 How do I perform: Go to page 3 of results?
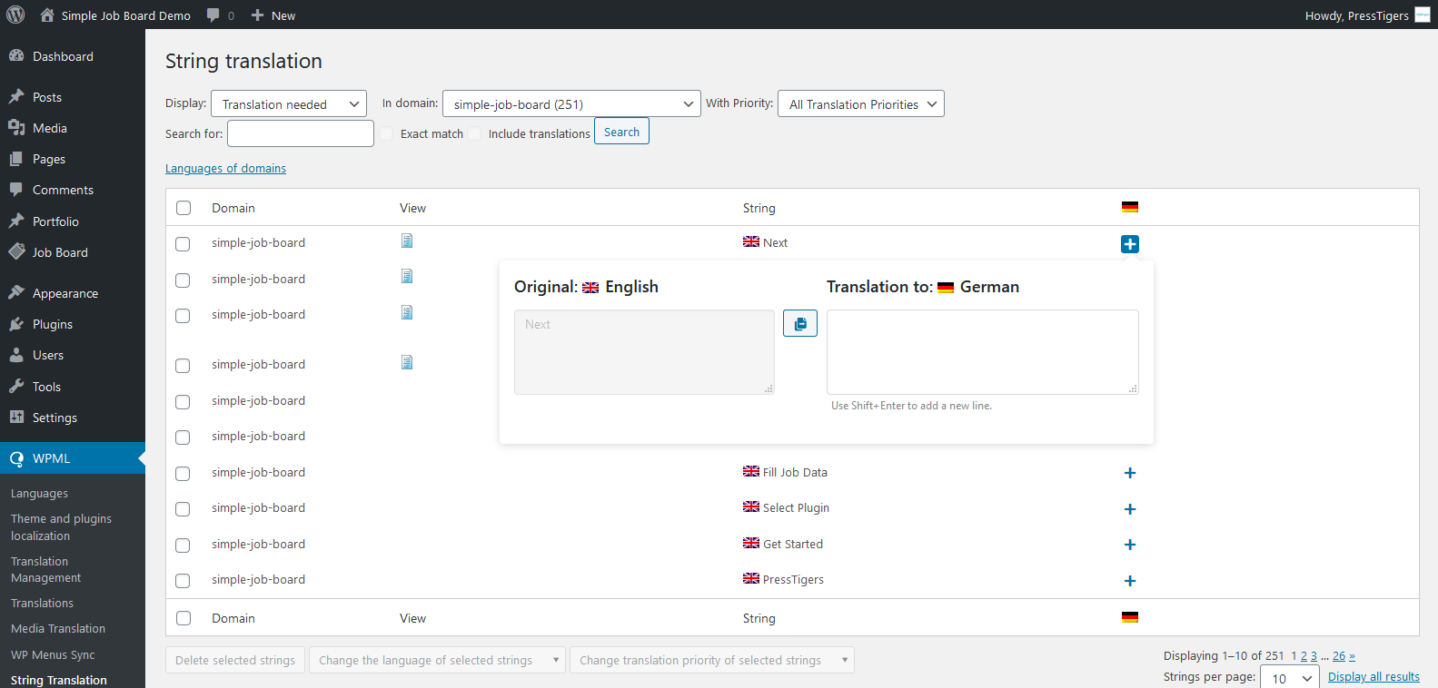click(1314, 656)
